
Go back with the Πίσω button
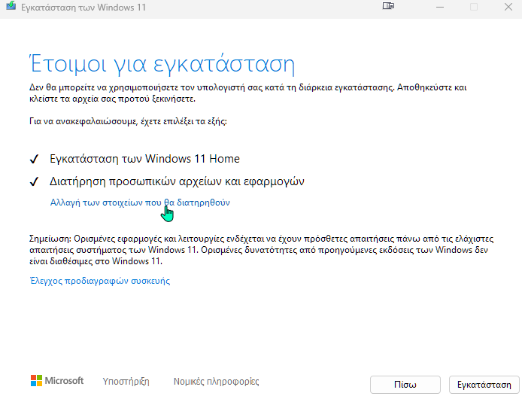point(405,385)
